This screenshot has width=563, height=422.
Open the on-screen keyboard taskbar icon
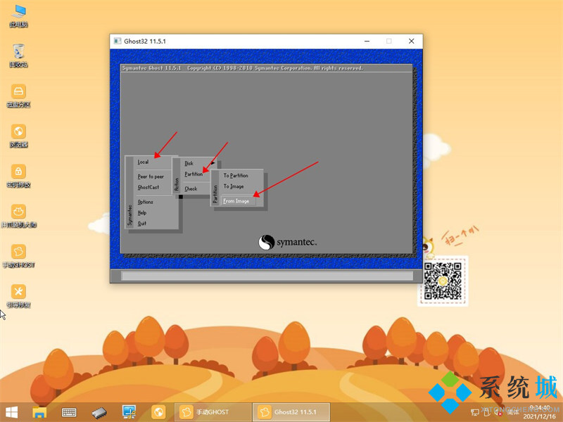tap(69, 412)
